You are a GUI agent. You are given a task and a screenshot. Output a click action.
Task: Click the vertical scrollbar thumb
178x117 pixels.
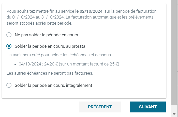(174, 52)
